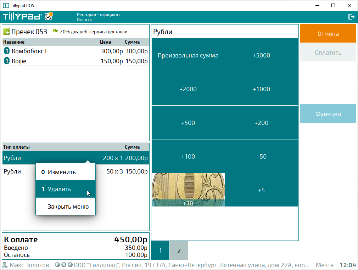This screenshot has width=358, height=270.
Task: Select the Рубли 200 x 1 payment row
Action: pos(35,158)
